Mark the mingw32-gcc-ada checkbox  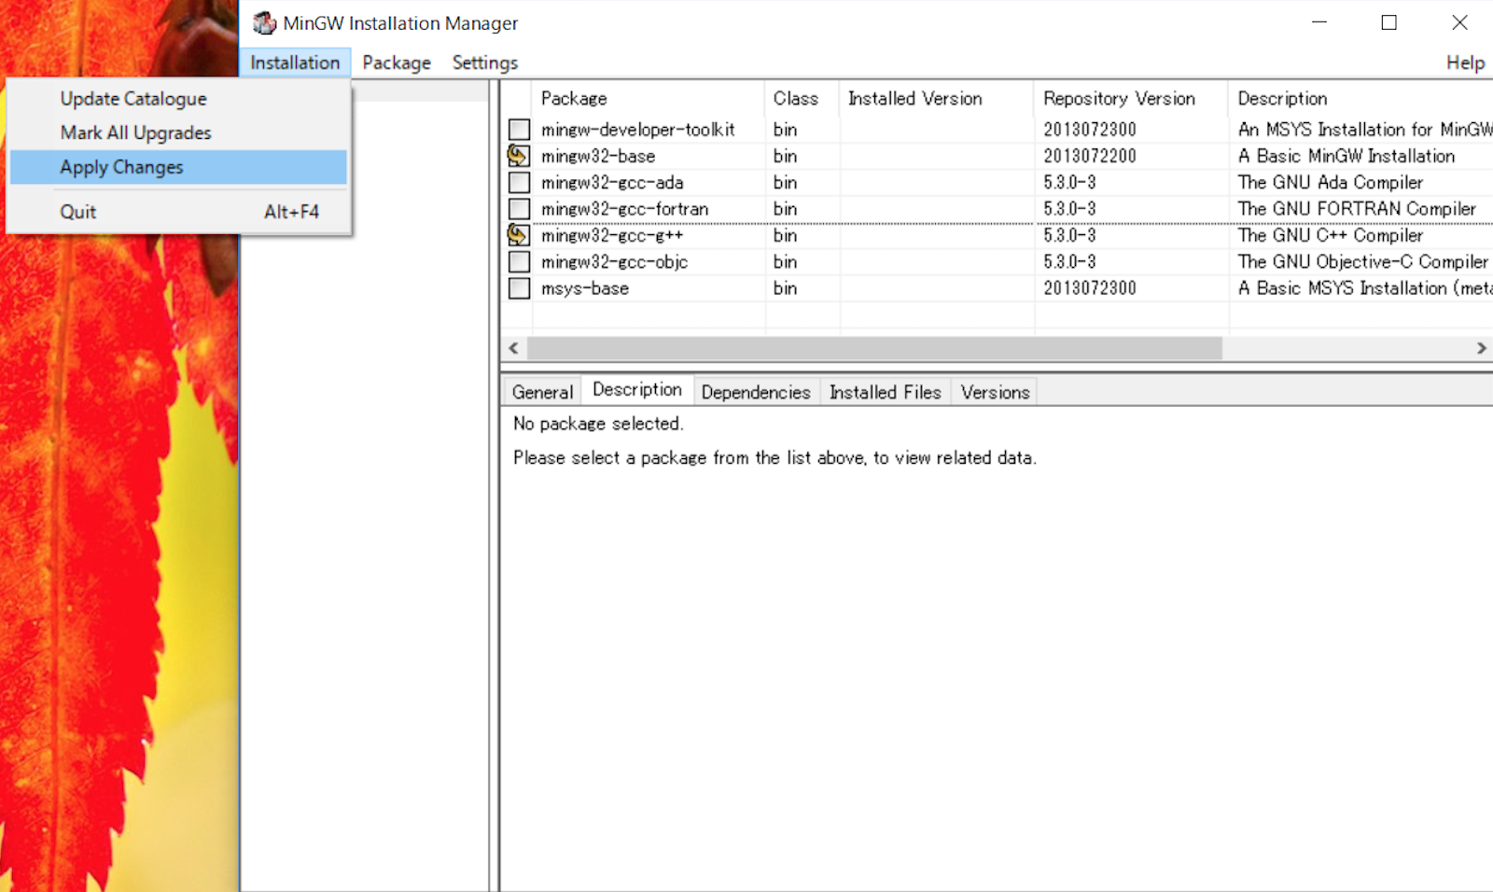520,183
